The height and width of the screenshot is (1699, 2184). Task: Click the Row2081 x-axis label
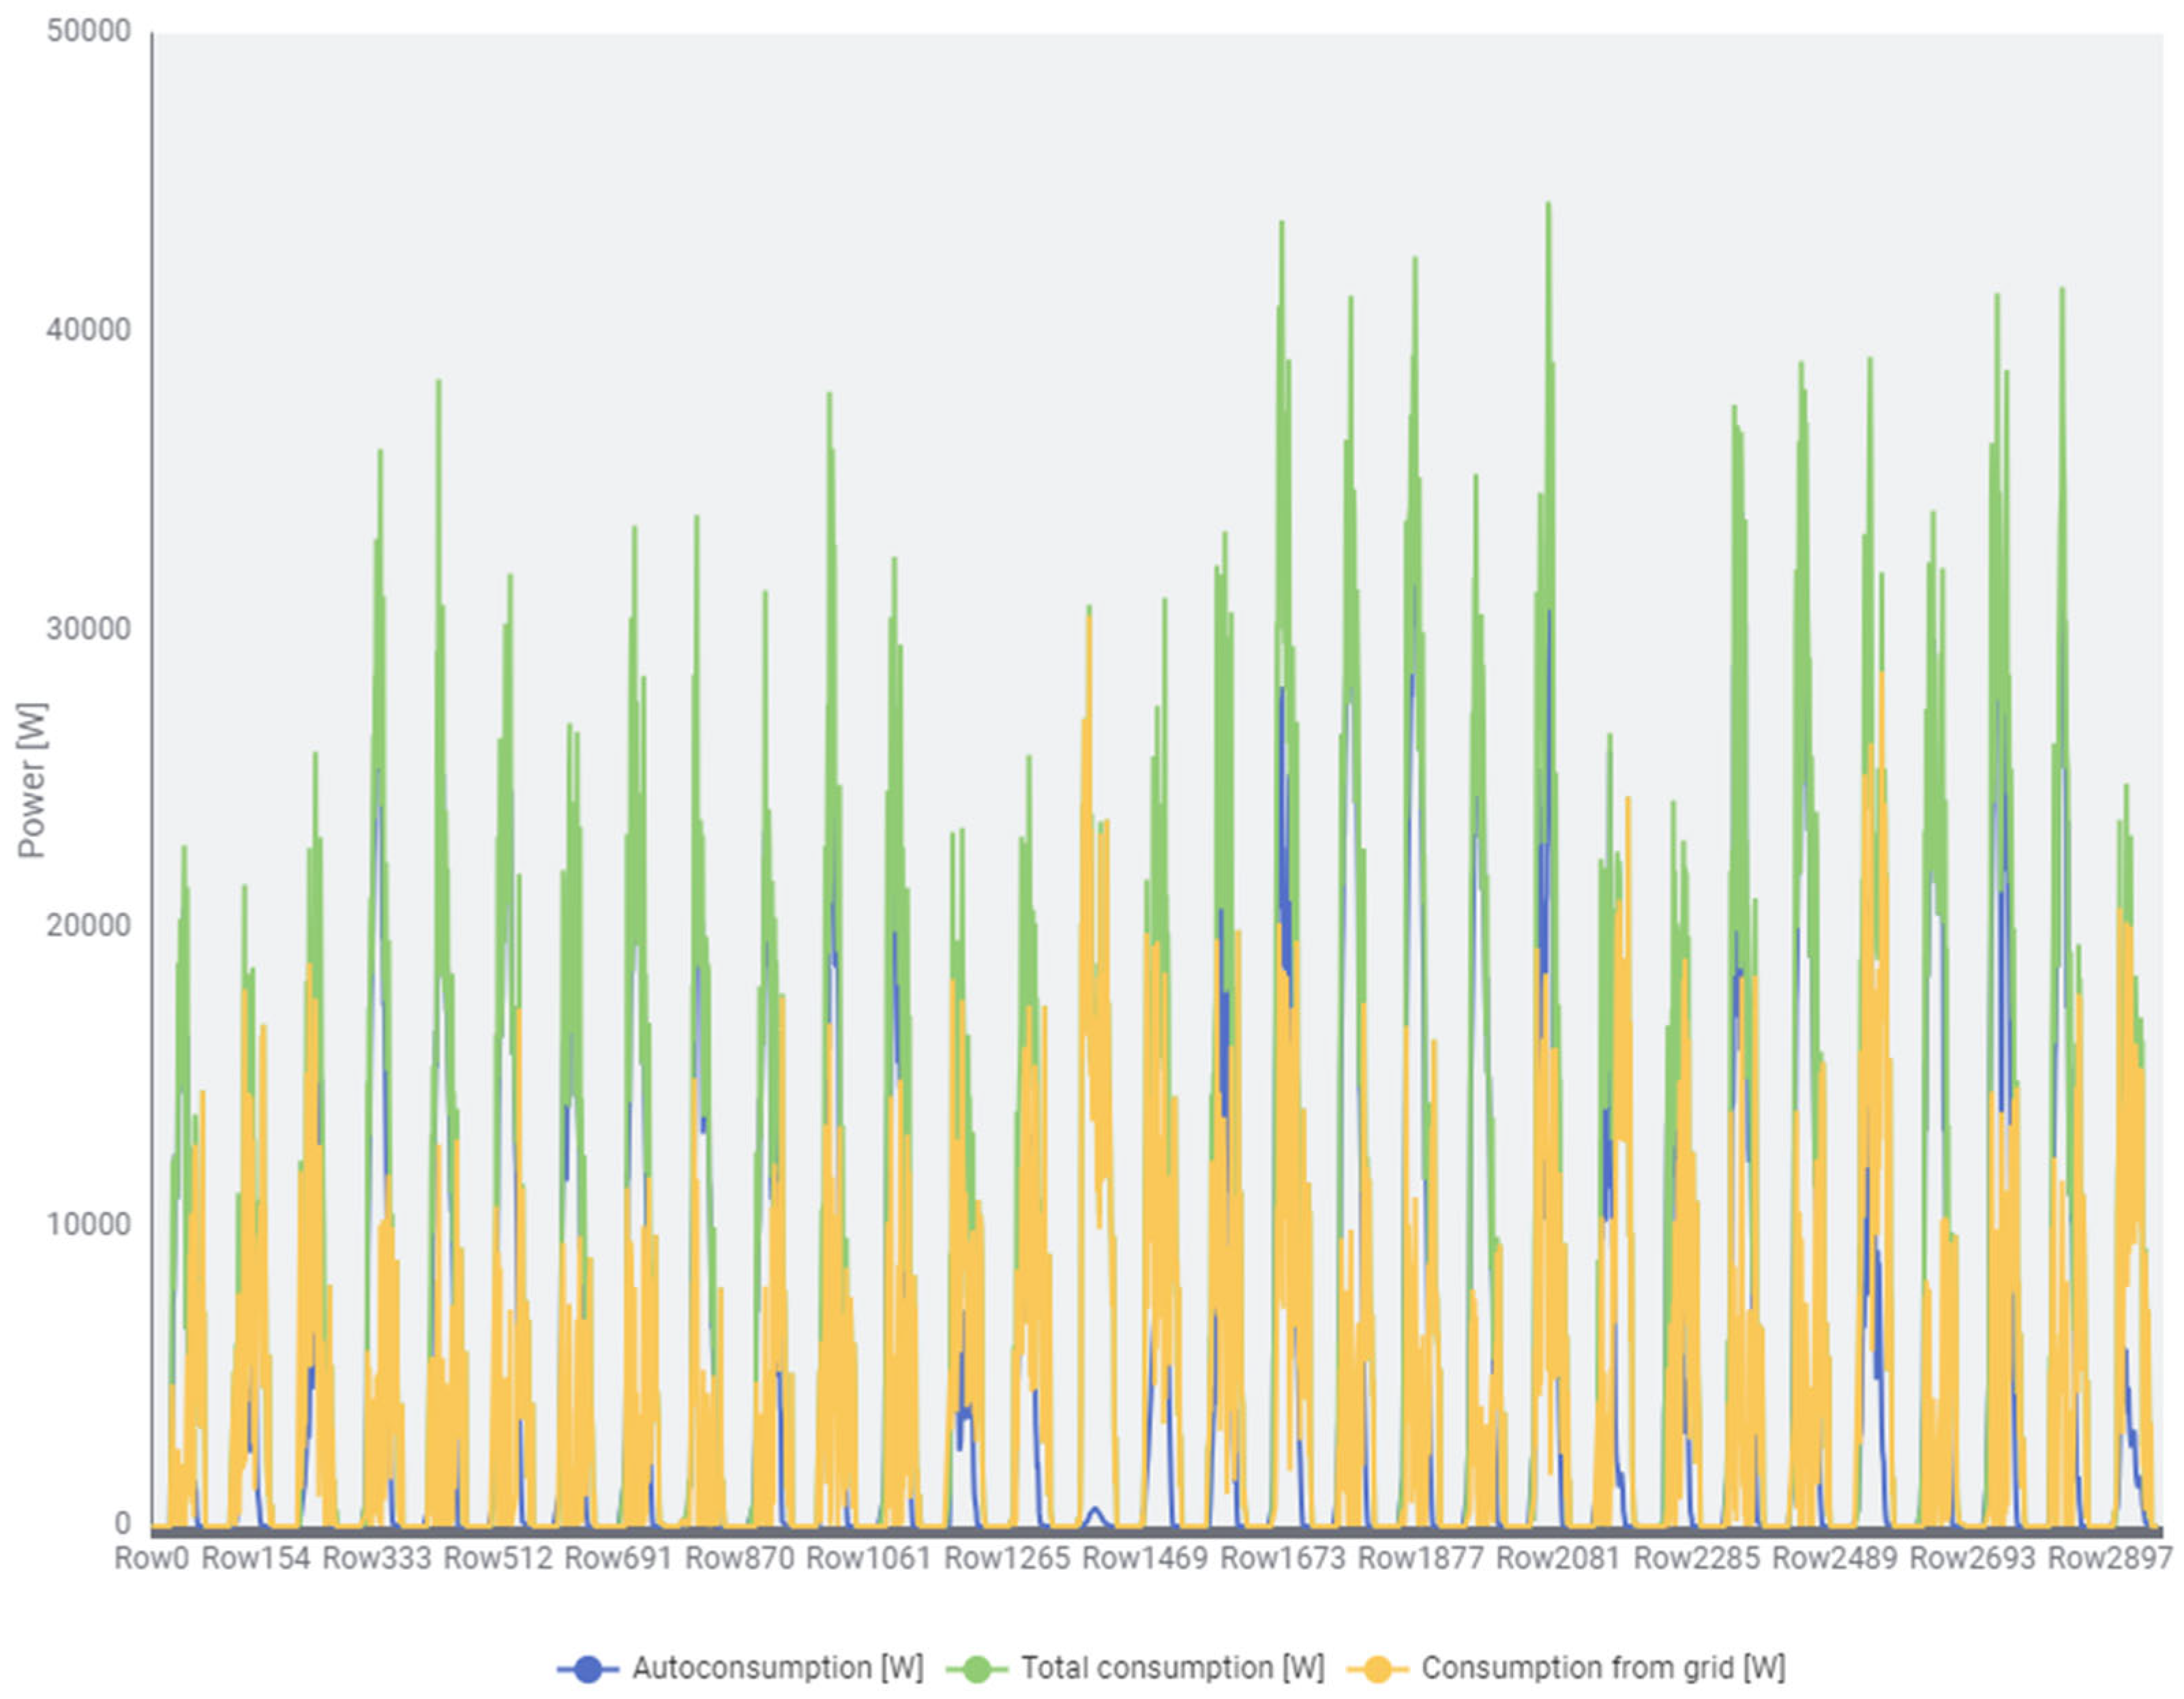click(1558, 1558)
